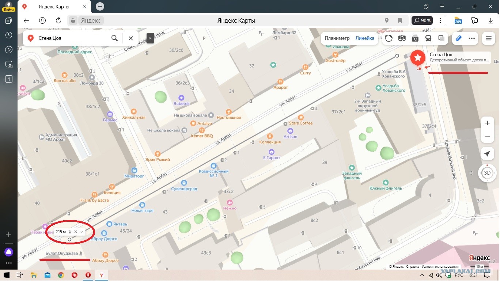Screen dimensions: 500x282
Task: Open the Windows Start menu
Action: (x=7, y=275)
